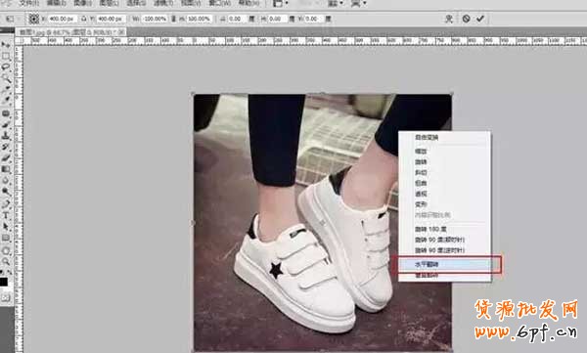Click the top-left transform handle

tap(193, 94)
